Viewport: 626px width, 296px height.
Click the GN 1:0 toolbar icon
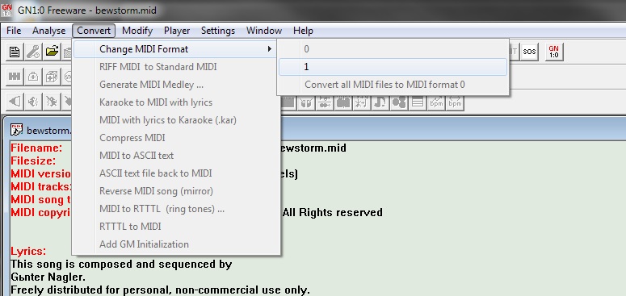(x=554, y=52)
